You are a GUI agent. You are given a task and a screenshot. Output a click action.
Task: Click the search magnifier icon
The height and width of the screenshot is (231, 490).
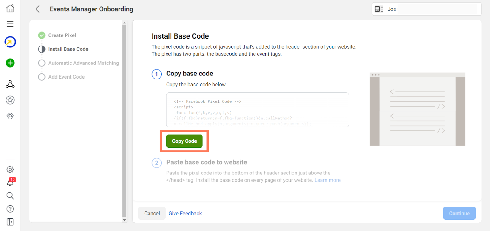click(x=10, y=196)
